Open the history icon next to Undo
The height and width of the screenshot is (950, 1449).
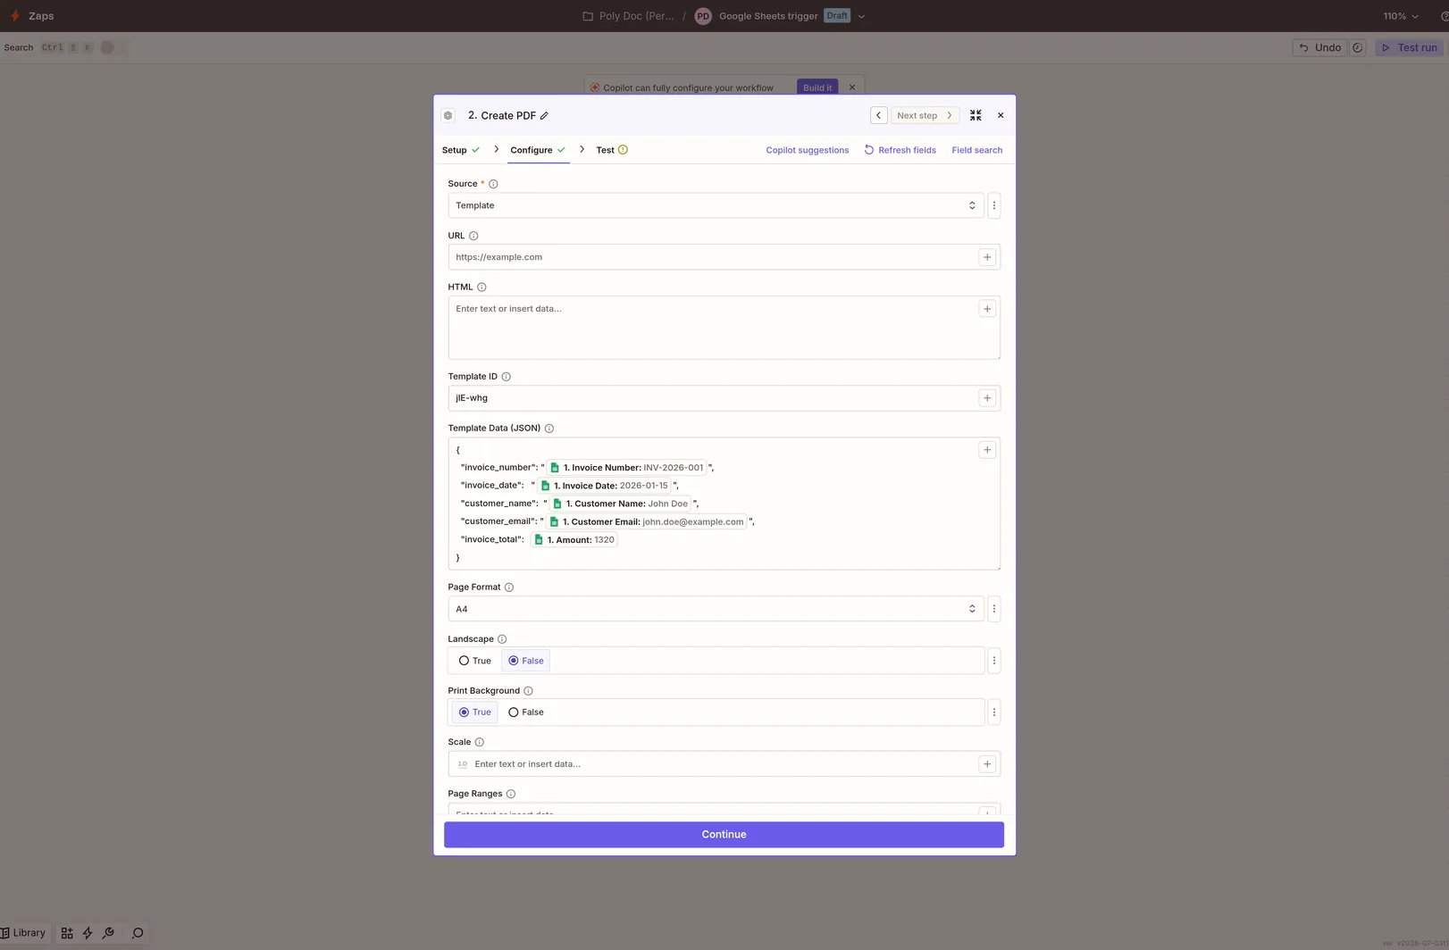1358,47
